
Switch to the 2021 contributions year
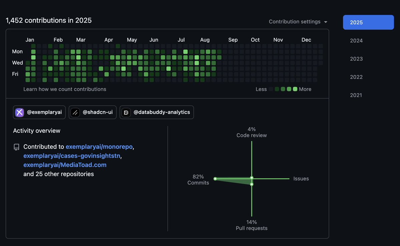356,95
